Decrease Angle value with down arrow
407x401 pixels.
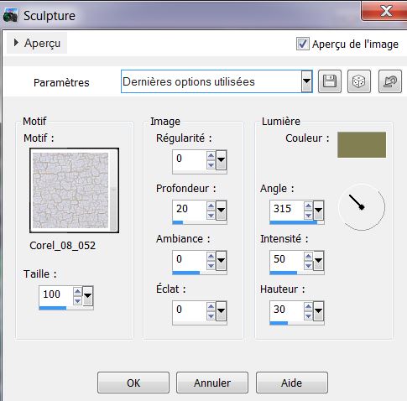[308, 216]
